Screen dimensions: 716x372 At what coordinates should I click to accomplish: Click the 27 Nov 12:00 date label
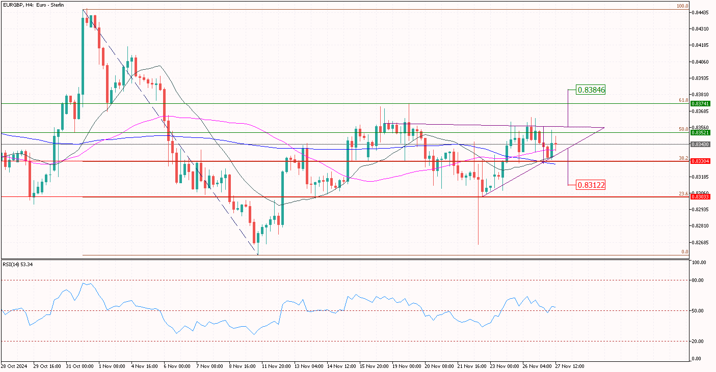tap(569, 366)
